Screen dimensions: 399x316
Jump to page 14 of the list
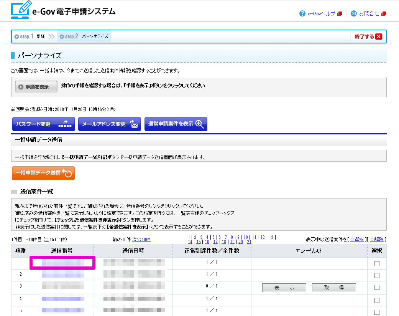[x=190, y=242]
